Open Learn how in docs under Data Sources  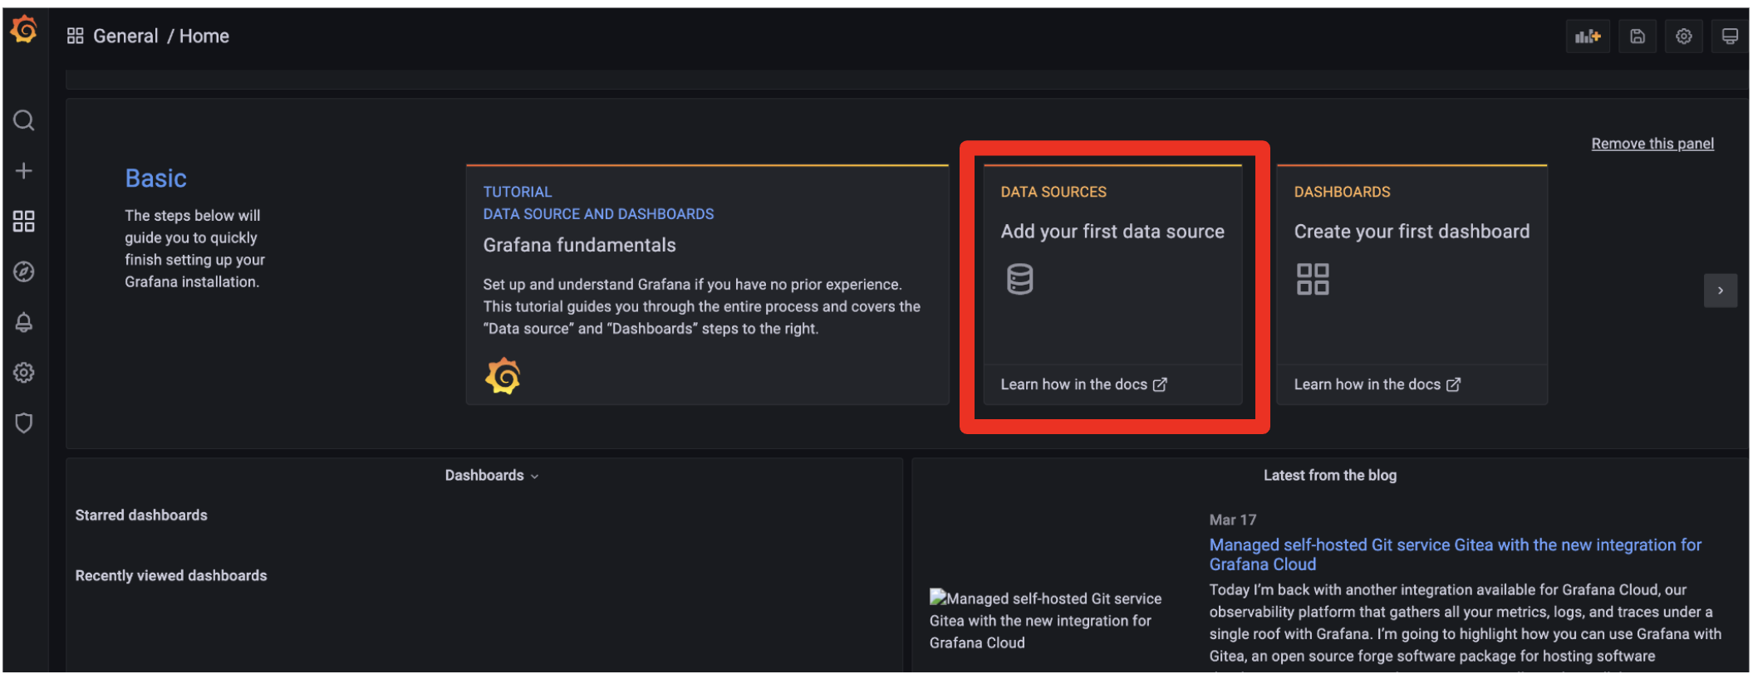1083,384
